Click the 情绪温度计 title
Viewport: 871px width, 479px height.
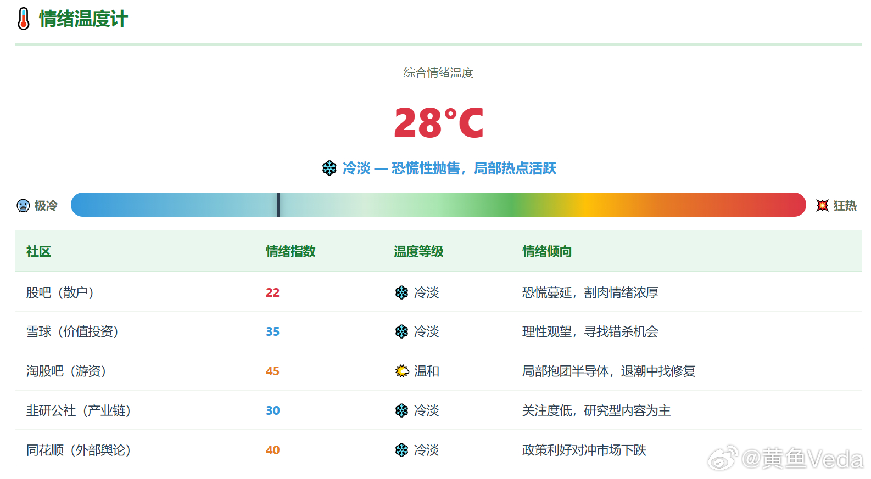(x=83, y=19)
